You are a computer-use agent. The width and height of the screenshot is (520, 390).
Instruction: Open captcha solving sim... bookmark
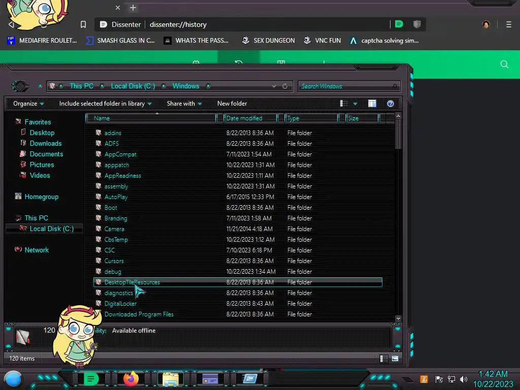[384, 41]
